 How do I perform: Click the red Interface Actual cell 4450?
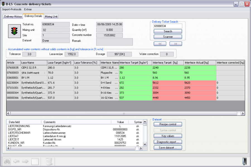coord(200,98)
